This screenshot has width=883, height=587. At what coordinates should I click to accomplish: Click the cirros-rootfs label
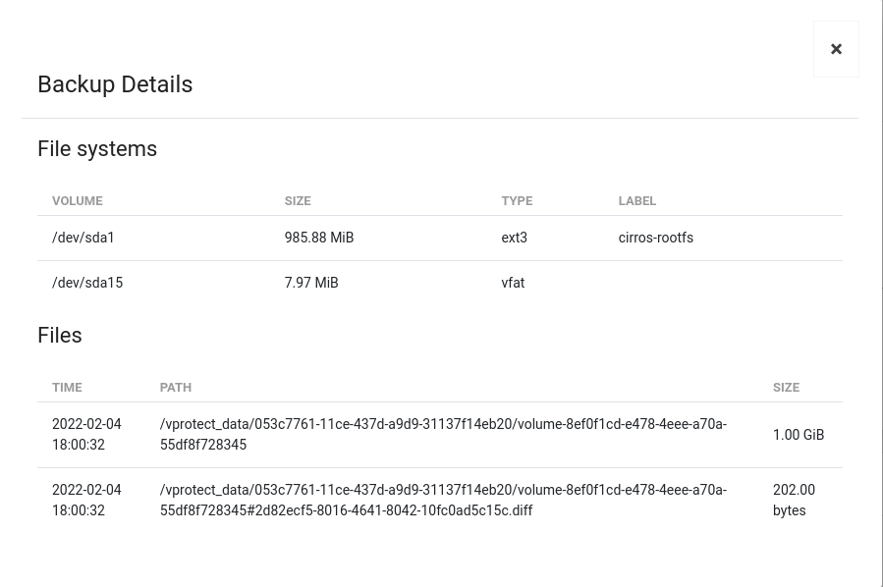[656, 238]
